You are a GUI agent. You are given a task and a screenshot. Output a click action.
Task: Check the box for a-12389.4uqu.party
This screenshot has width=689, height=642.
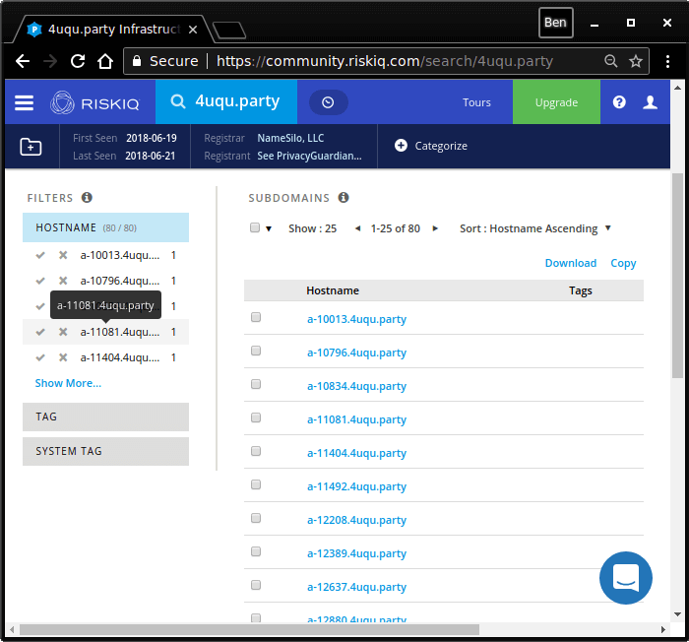256,551
